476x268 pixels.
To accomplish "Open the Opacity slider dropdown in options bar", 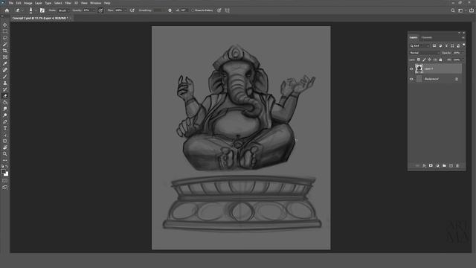I will pyautogui.click(x=94, y=10).
